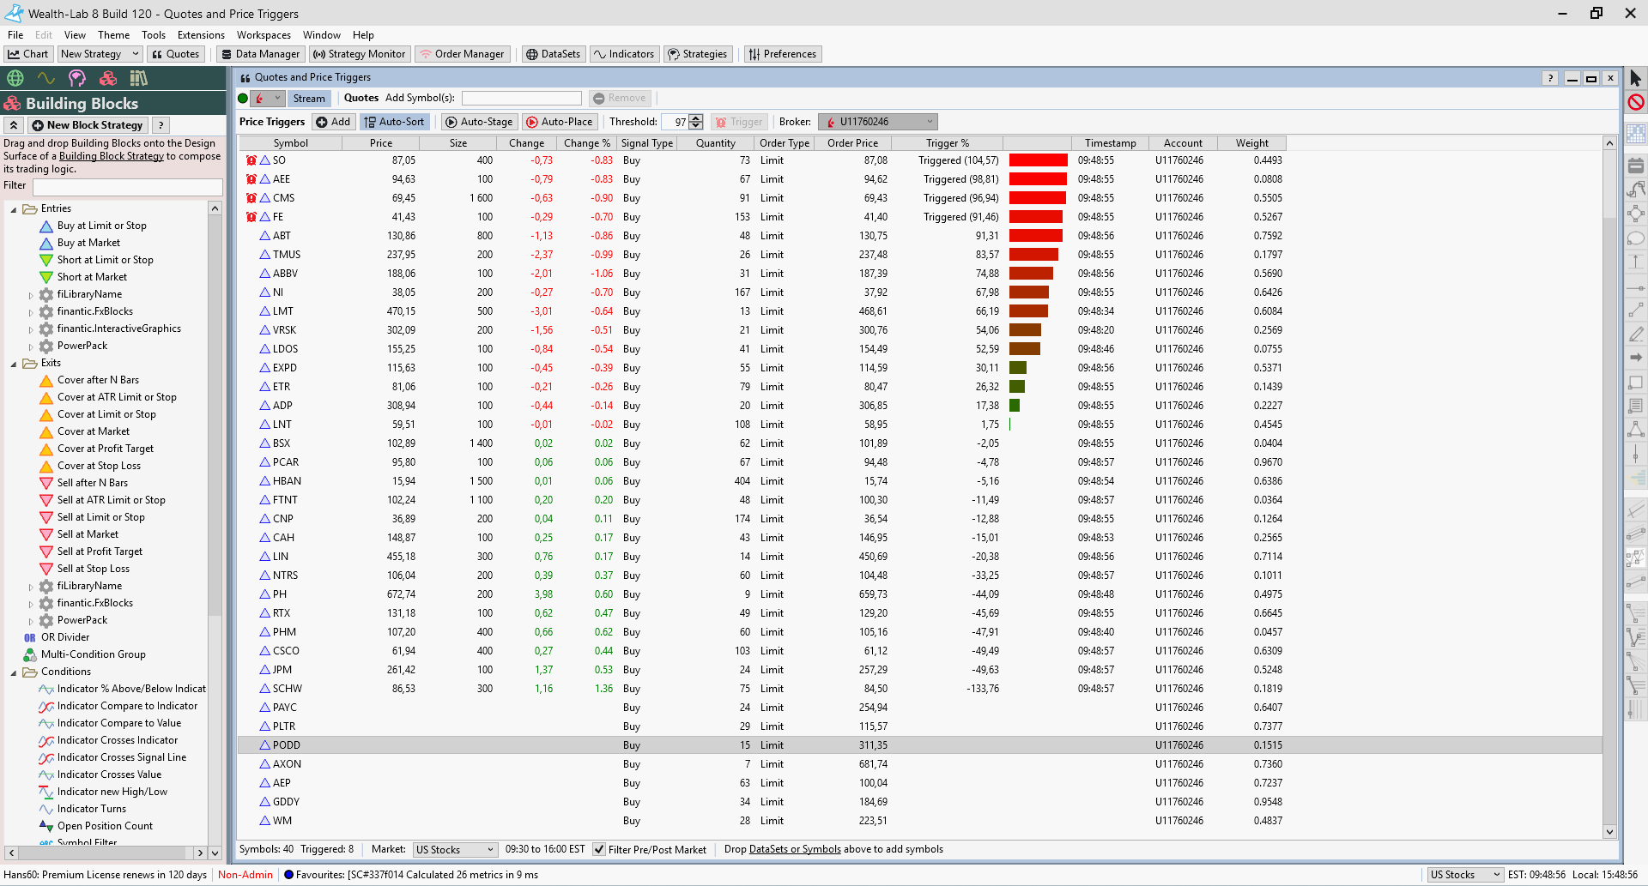
Task: Open the DataSets globe icon in sidebar
Action: tap(15, 78)
